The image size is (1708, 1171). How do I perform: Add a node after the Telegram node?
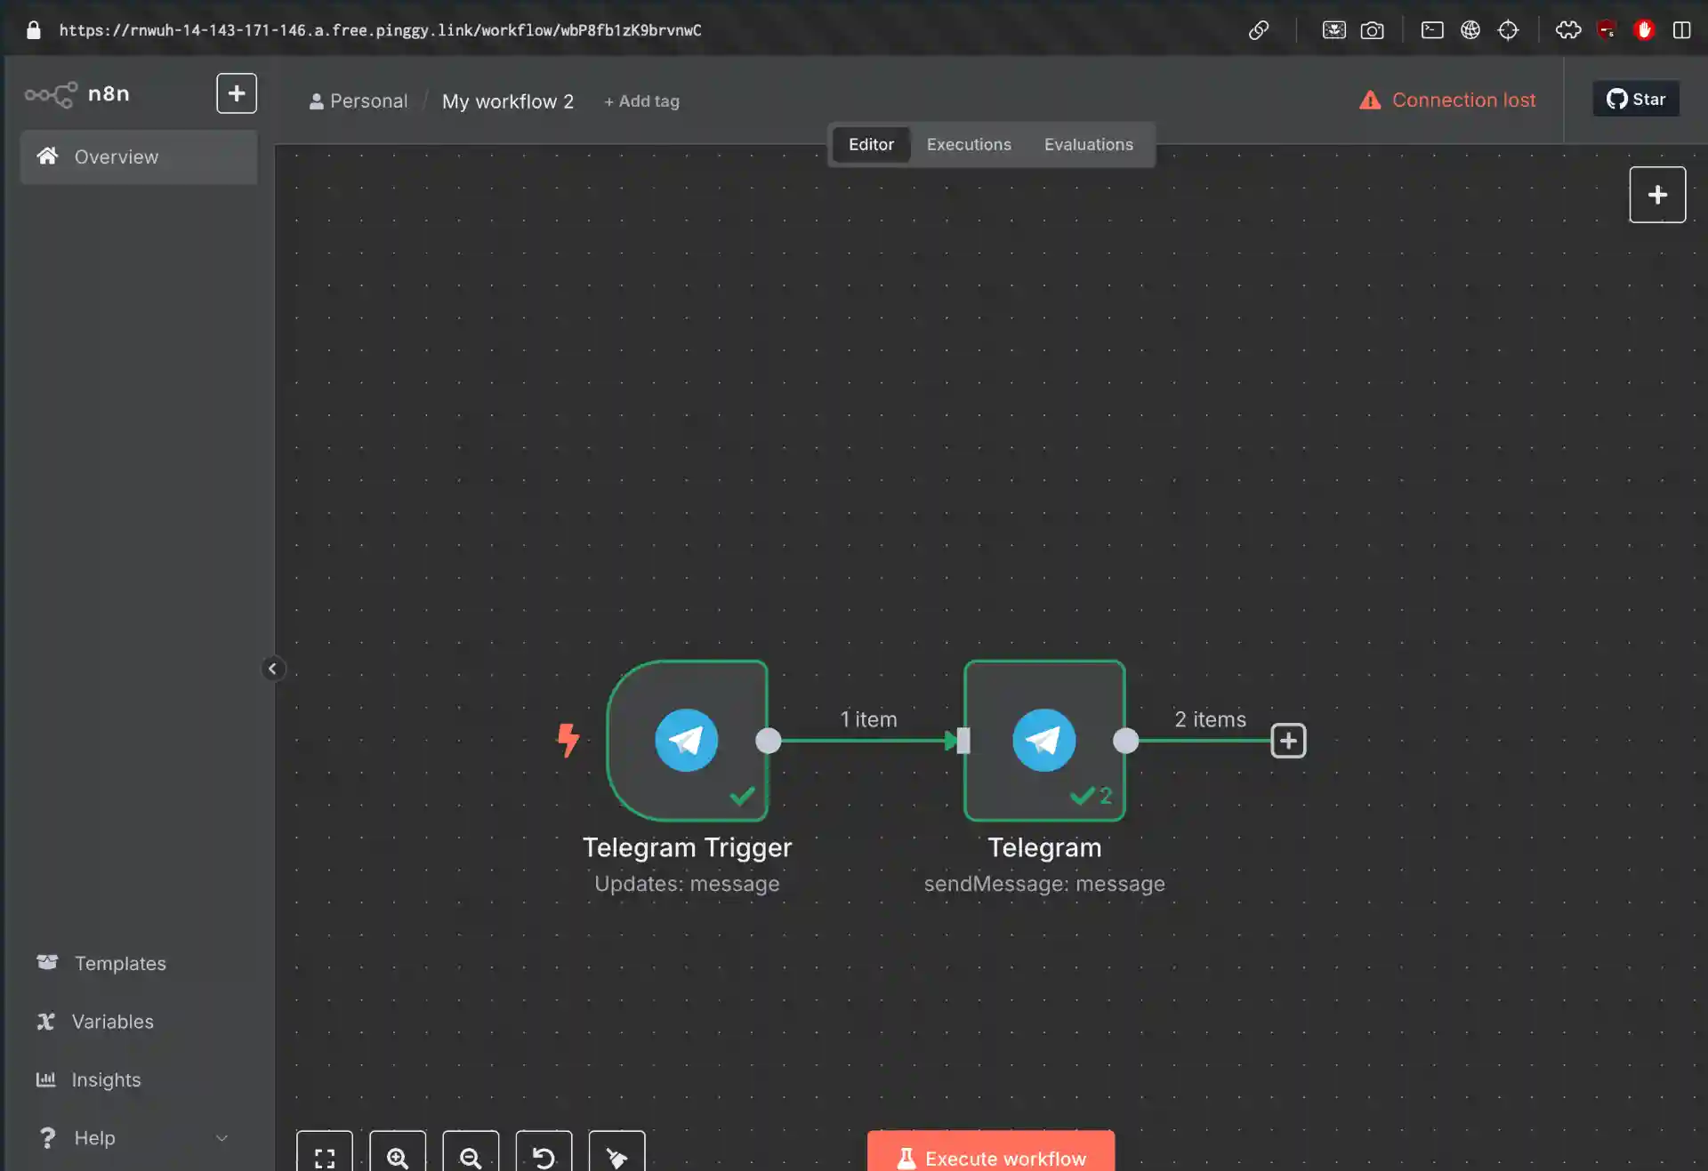coord(1288,741)
